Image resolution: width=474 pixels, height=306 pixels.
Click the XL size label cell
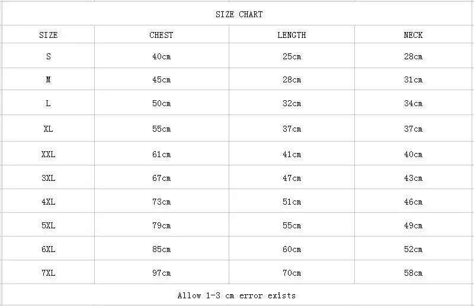49,128
